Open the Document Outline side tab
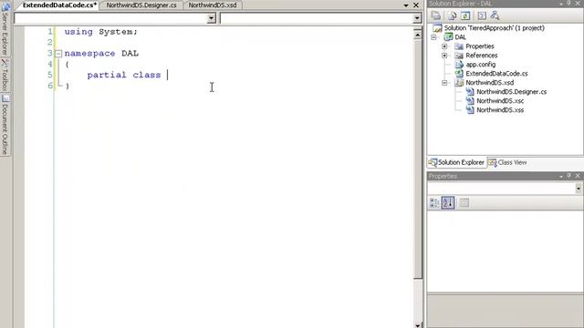This screenshot has width=584, height=328. click(5, 126)
